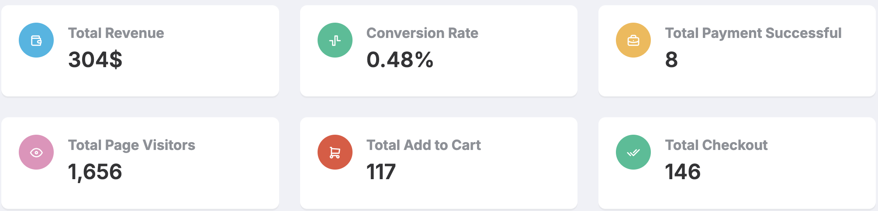Click the 0.48% conversion rate value

[x=400, y=60]
